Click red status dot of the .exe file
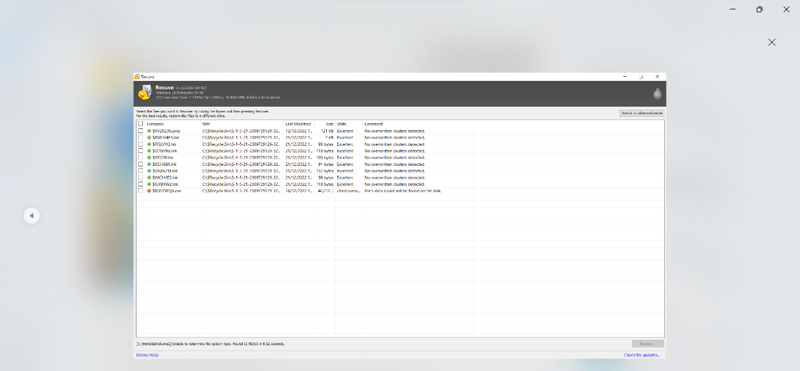The width and height of the screenshot is (800, 371). coord(149,190)
